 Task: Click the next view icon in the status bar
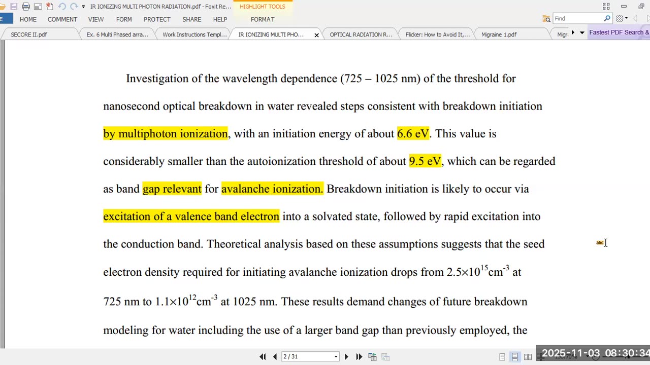coord(385,357)
